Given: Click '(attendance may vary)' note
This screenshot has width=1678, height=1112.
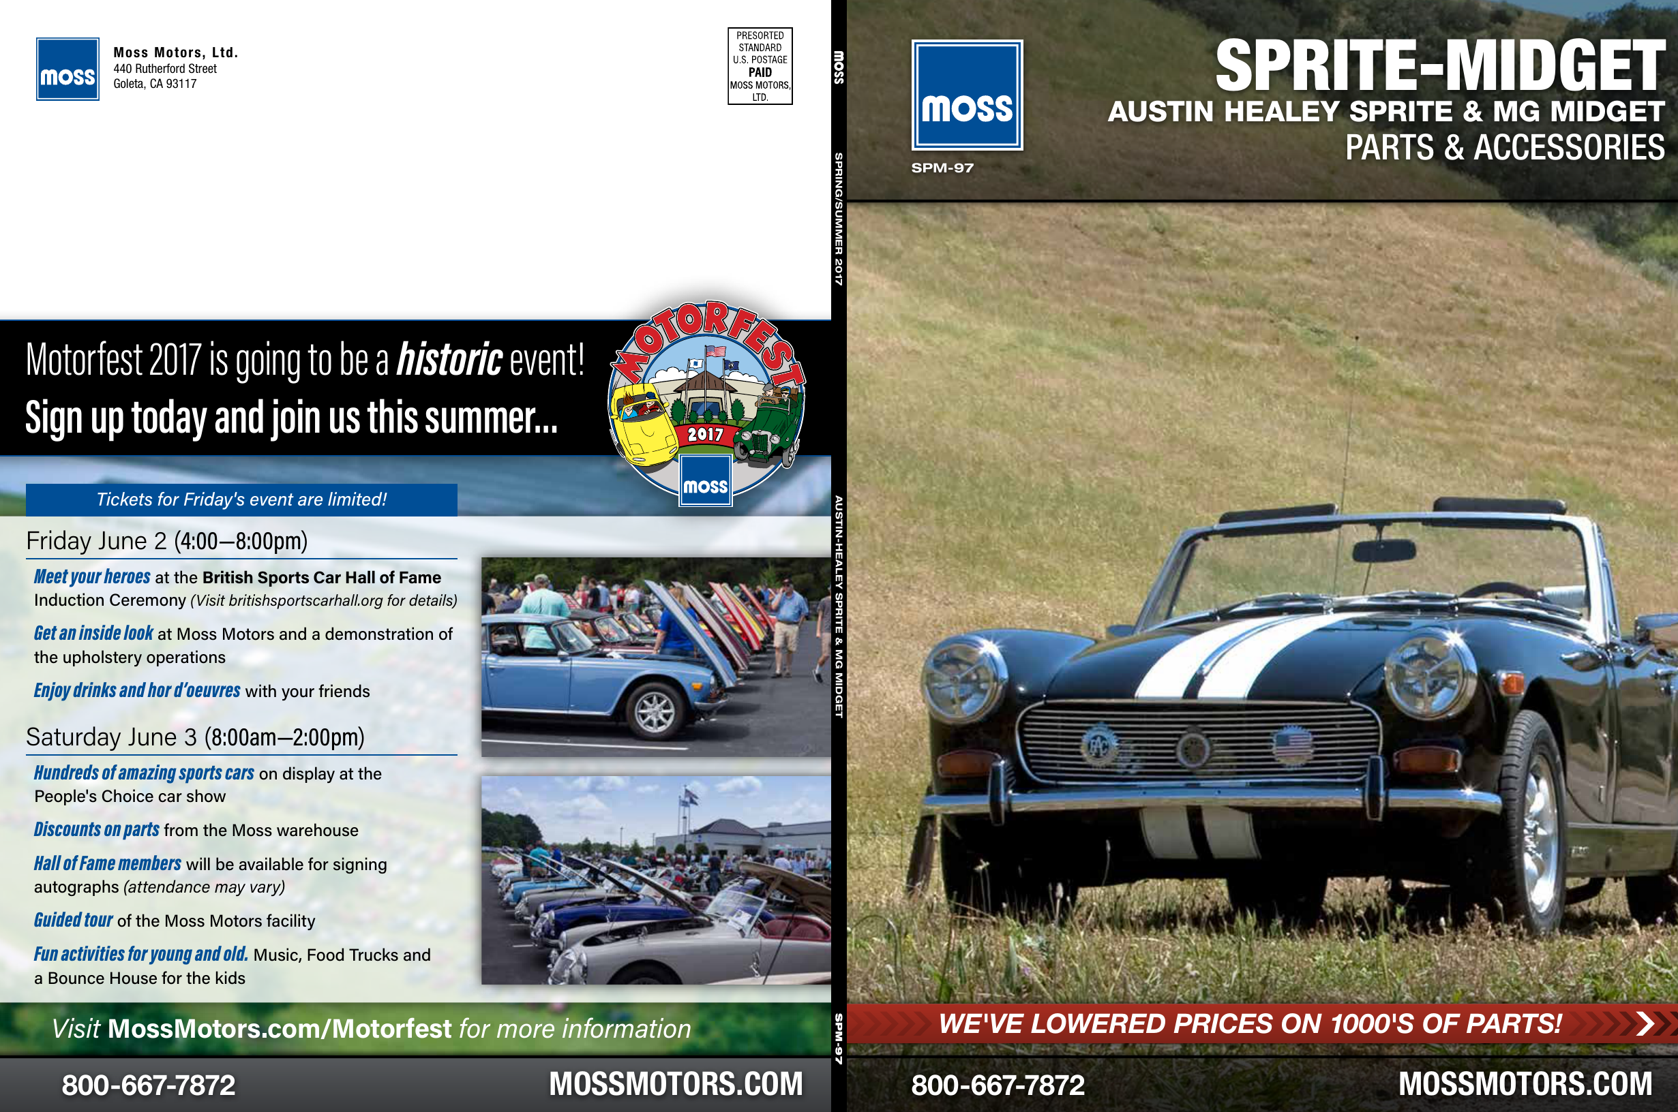Looking at the screenshot, I should tap(205, 886).
